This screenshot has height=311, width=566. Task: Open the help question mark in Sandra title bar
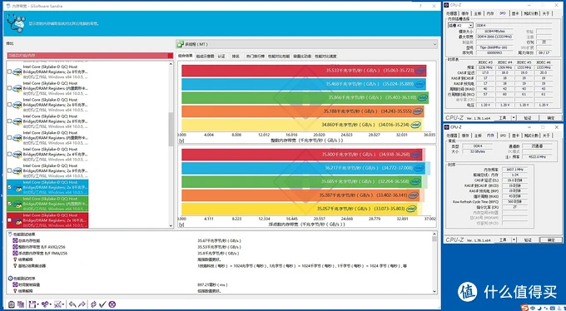420,6
